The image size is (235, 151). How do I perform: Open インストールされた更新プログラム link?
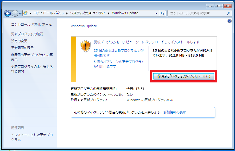pyautogui.click(x=32, y=137)
